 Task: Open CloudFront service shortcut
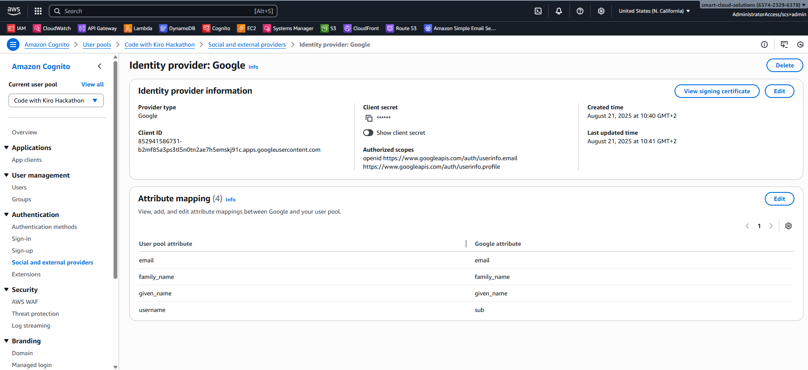[x=361, y=28]
